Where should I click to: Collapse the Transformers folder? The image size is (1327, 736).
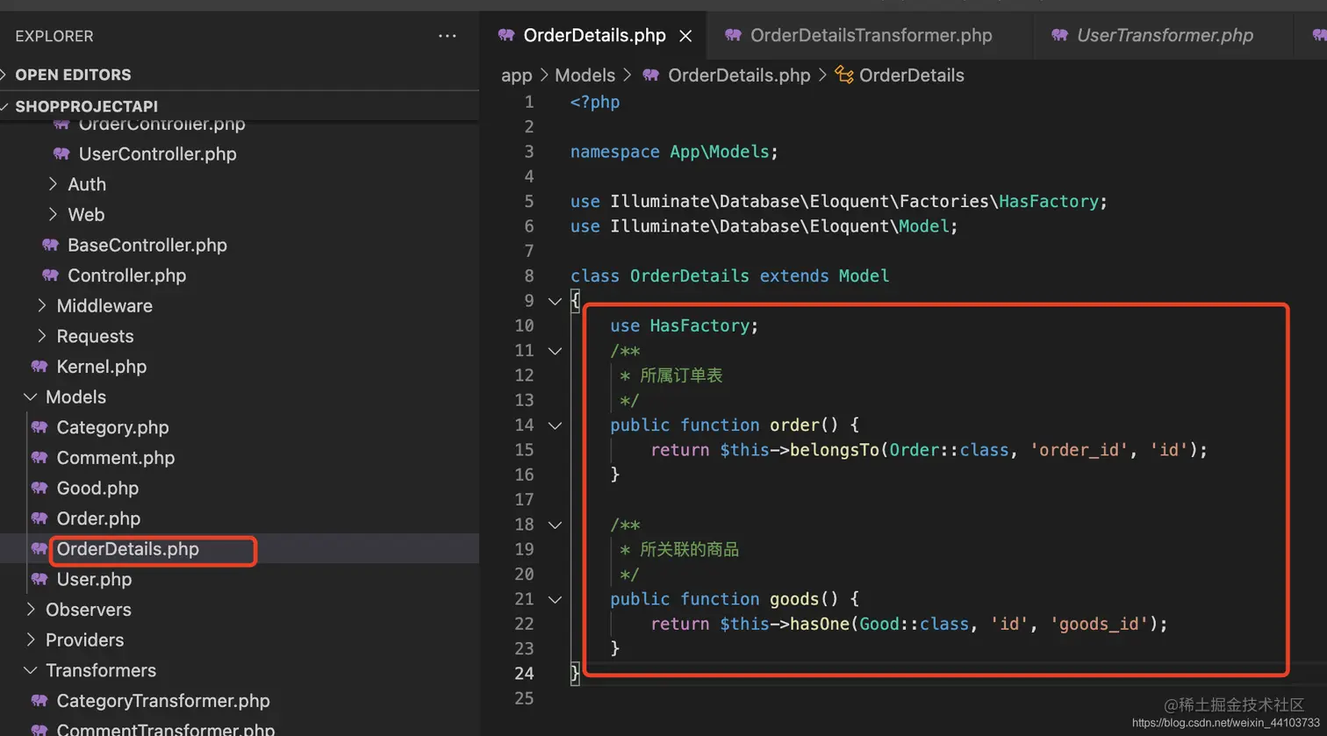[x=100, y=670]
